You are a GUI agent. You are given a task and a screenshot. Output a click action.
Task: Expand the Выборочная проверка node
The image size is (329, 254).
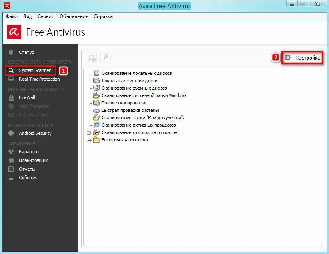coord(89,140)
